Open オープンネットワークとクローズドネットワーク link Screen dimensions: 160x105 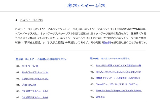[118, 72]
